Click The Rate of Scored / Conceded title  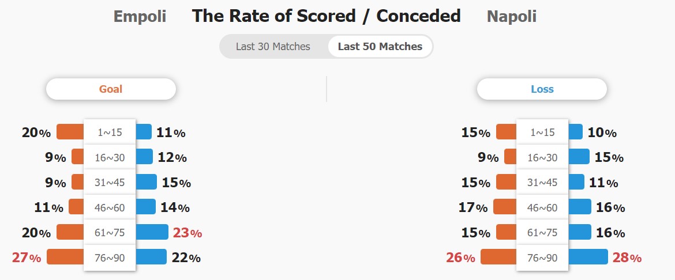click(x=326, y=16)
